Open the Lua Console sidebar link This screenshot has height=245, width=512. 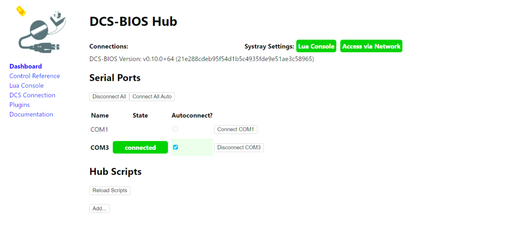(x=27, y=86)
